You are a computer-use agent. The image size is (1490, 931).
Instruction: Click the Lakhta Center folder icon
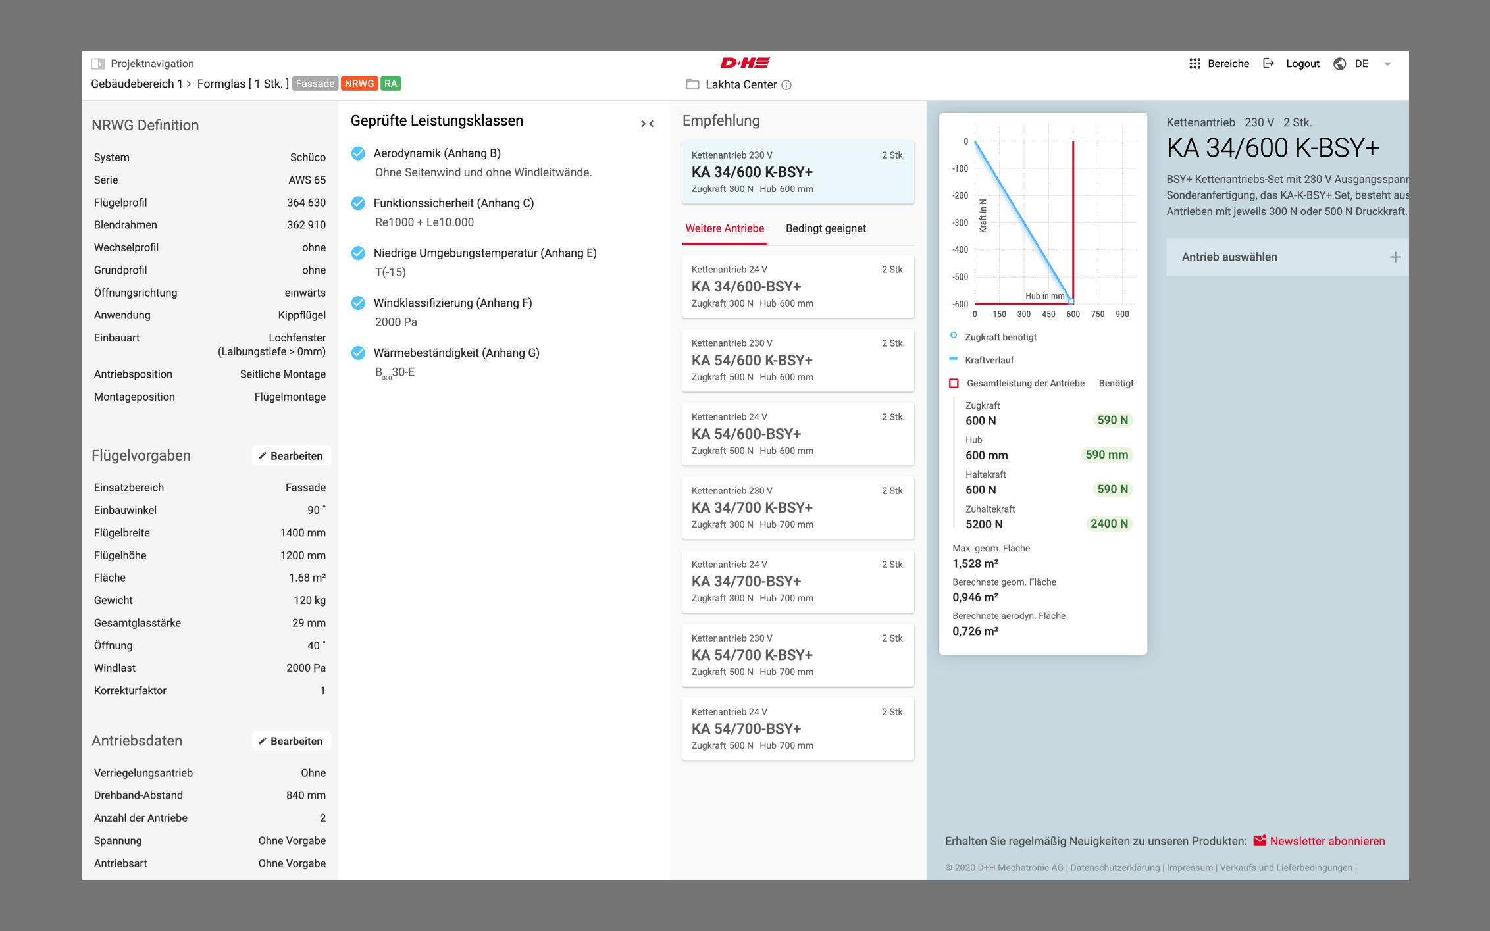click(x=692, y=84)
